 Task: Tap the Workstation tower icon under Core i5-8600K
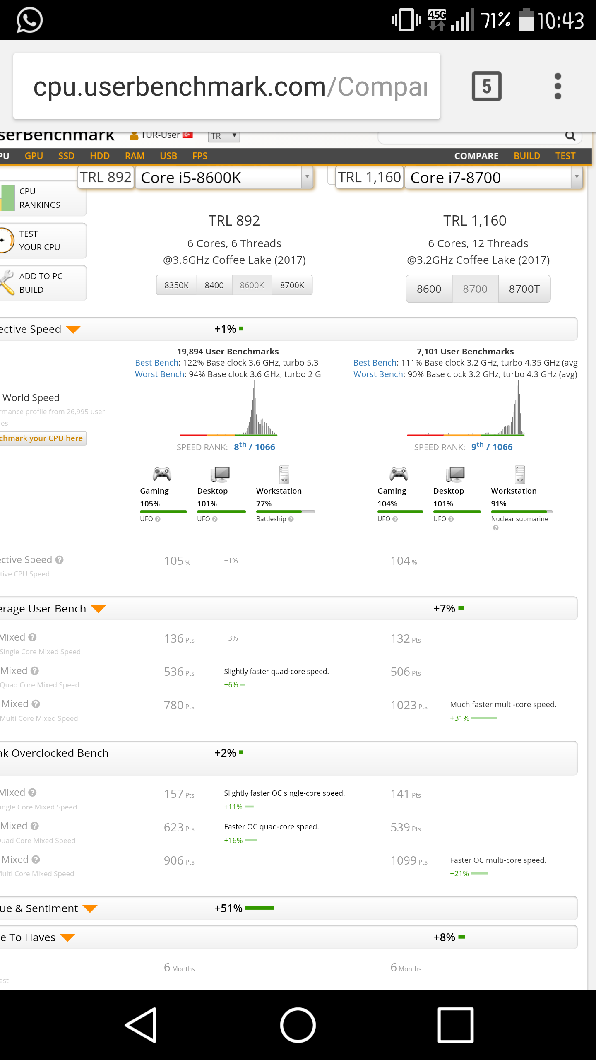tap(284, 475)
